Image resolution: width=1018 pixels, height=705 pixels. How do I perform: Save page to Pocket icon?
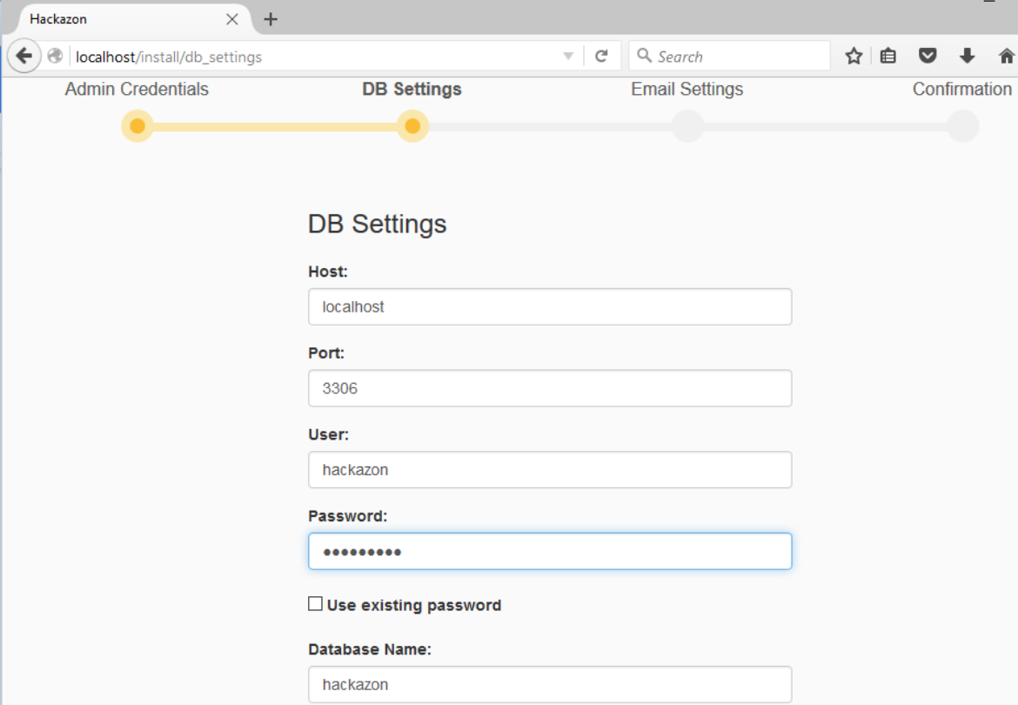pos(928,56)
